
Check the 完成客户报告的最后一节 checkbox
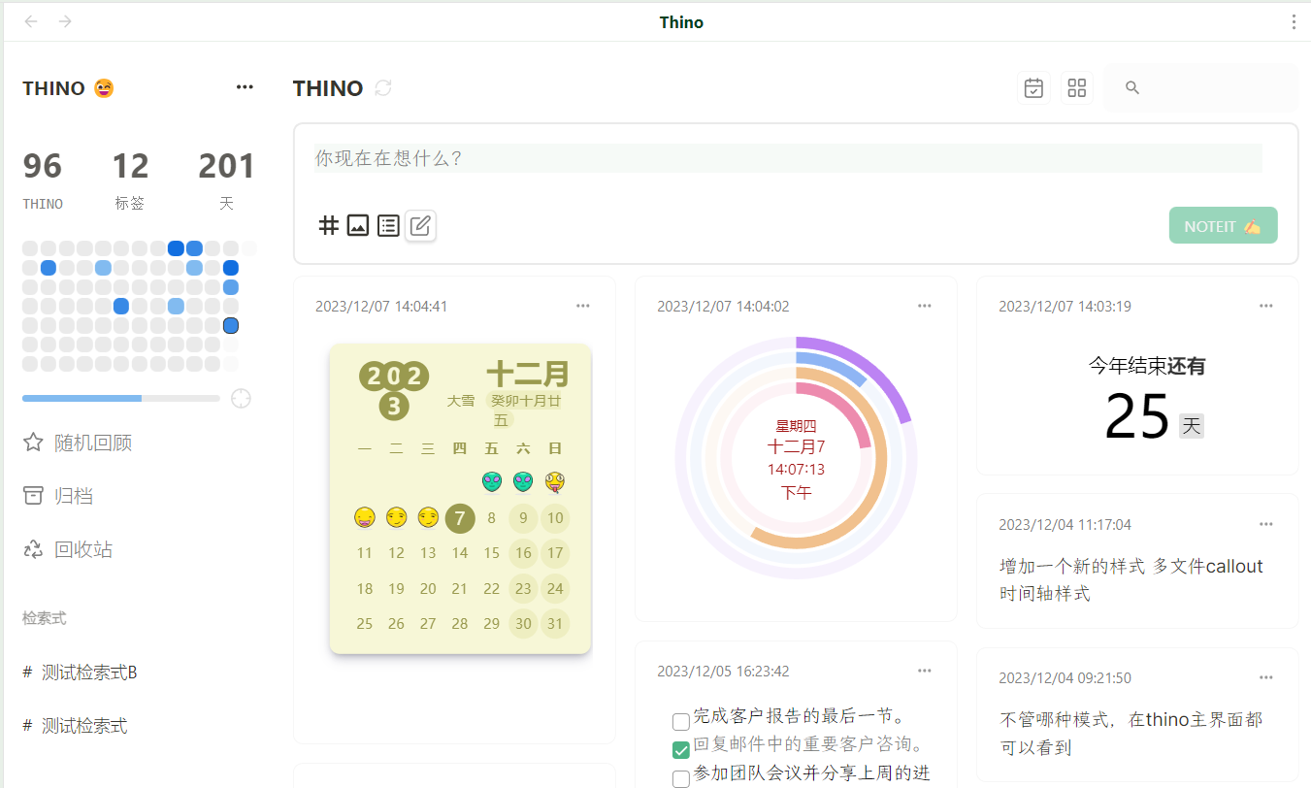681,721
